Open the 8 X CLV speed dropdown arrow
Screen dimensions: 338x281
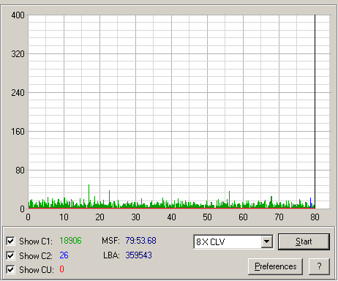pyautogui.click(x=267, y=241)
